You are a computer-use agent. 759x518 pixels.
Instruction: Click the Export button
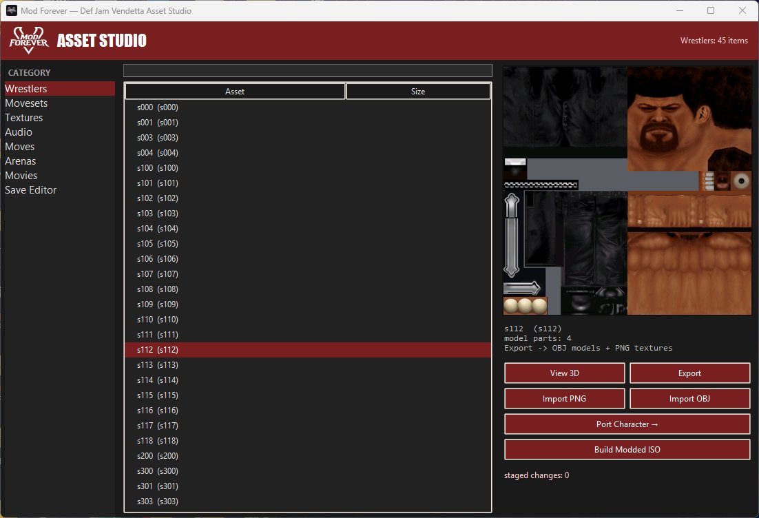click(689, 373)
